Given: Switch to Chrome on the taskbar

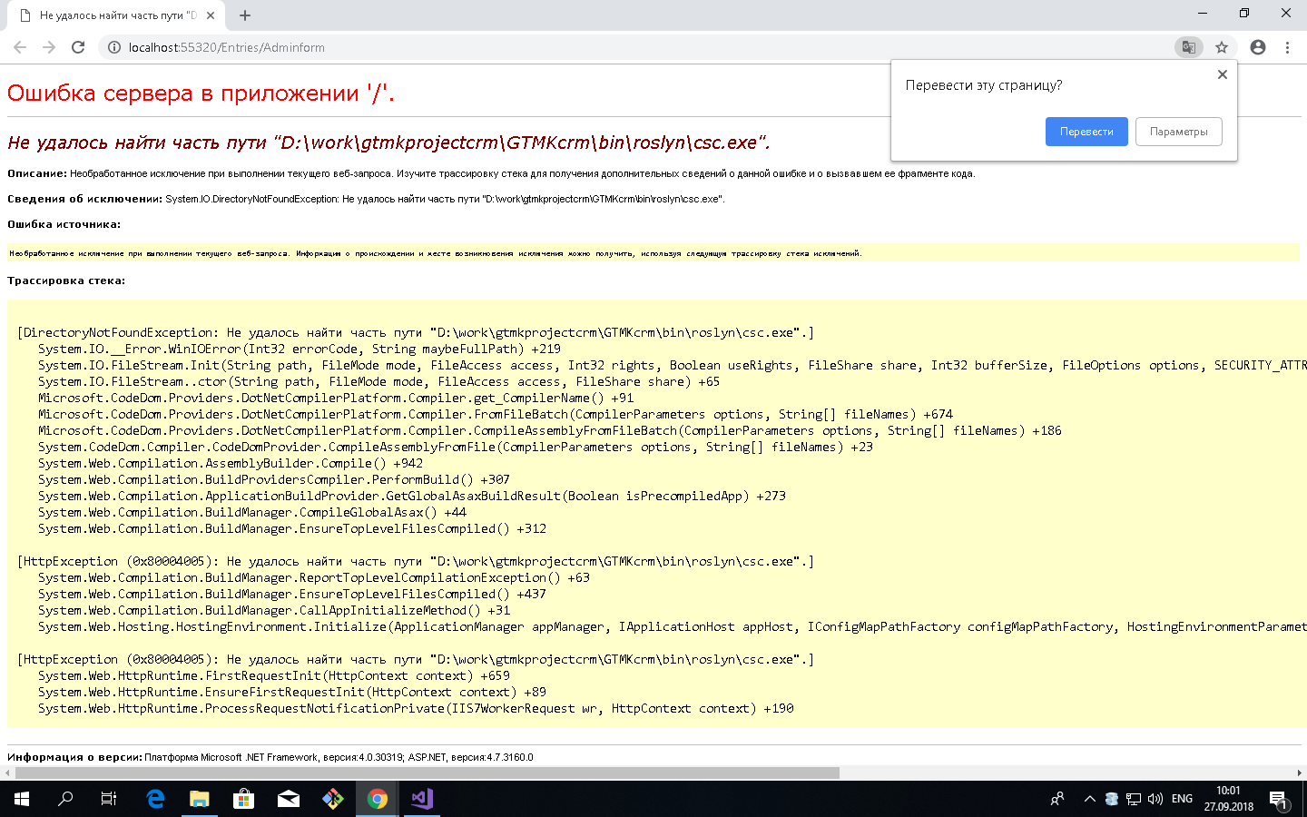Looking at the screenshot, I should tap(378, 799).
